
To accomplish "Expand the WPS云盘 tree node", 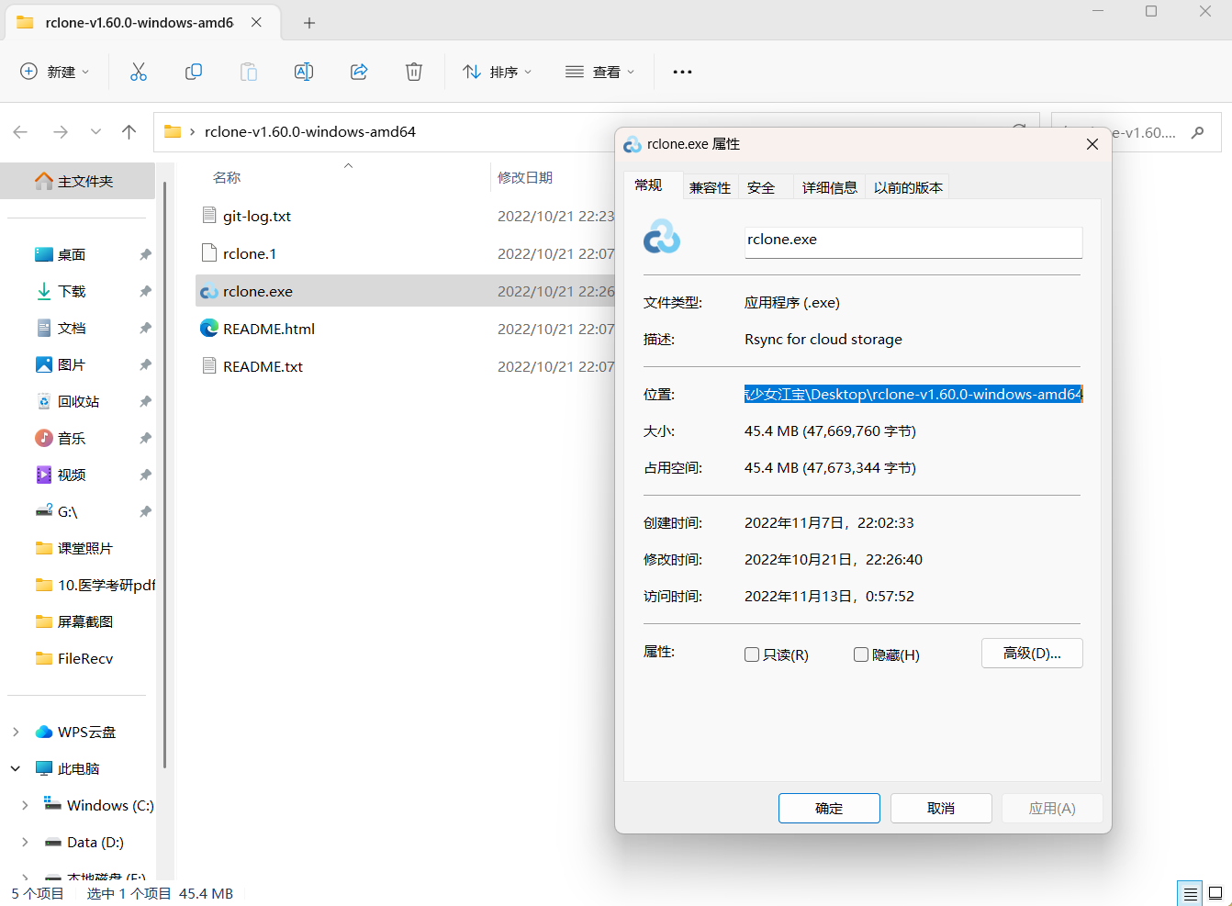I will click(x=16, y=732).
